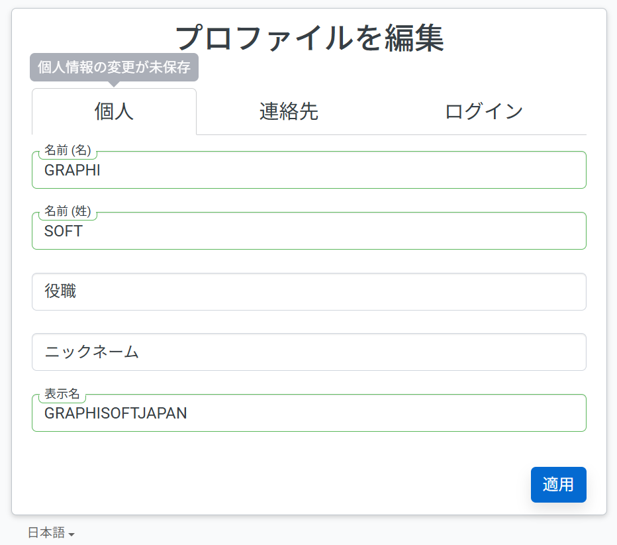This screenshot has width=617, height=545.
Task: Click the blue 適用 button
Action: tap(558, 485)
